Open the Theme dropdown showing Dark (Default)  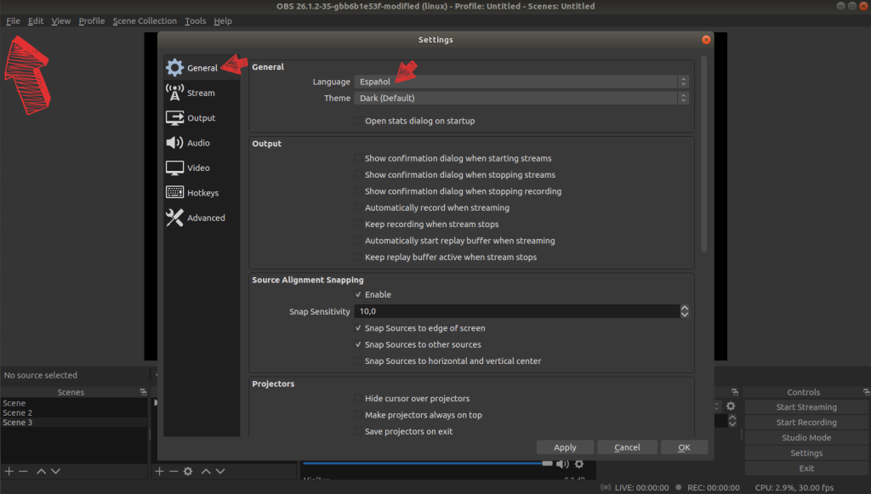tap(521, 99)
